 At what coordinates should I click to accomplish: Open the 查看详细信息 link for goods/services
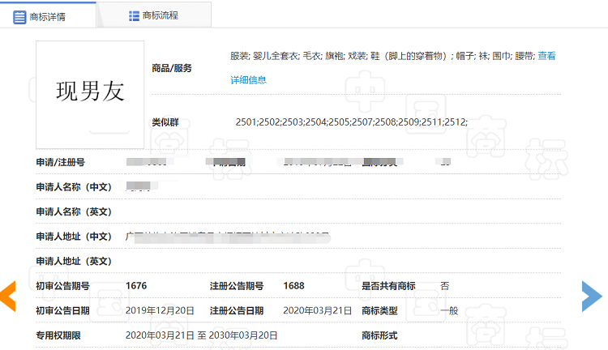click(248, 79)
